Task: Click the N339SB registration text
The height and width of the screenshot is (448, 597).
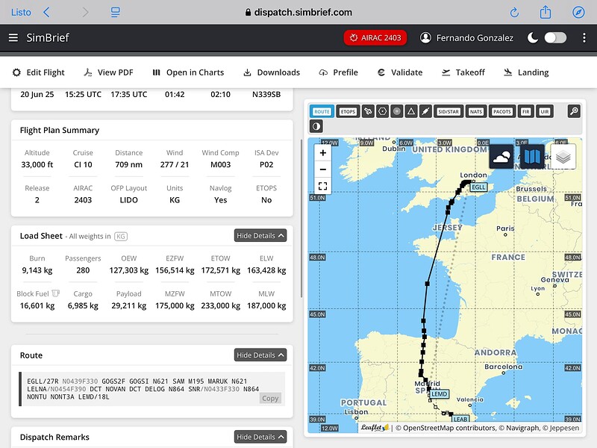Action: [266, 94]
